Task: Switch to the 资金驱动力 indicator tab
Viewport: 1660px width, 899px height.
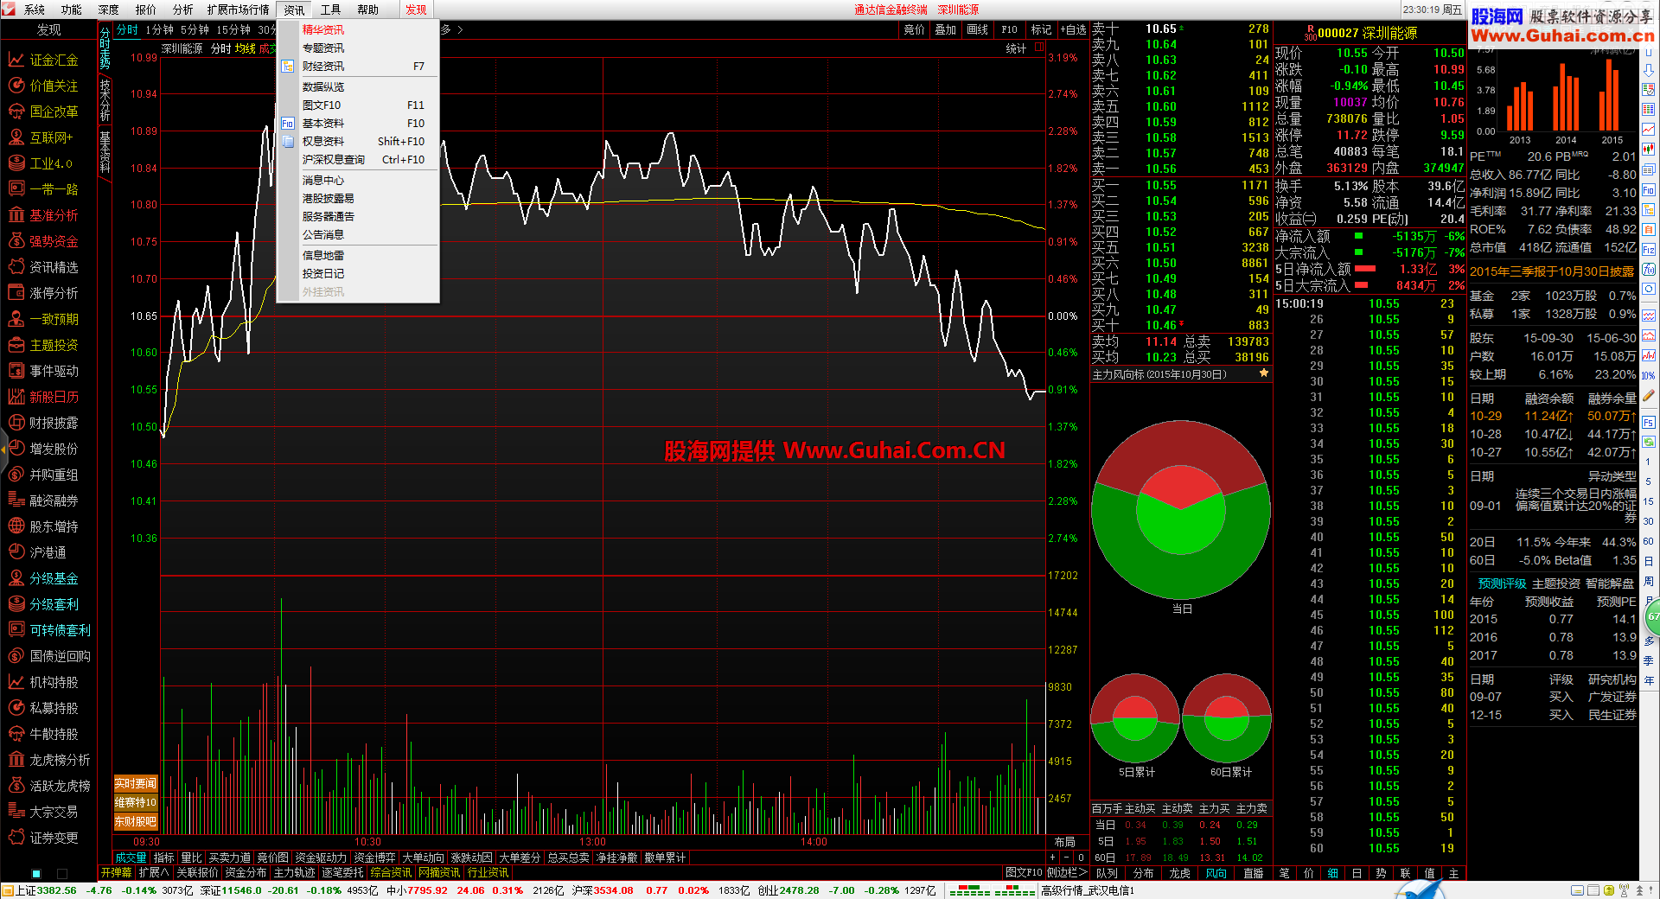Action: point(320,858)
